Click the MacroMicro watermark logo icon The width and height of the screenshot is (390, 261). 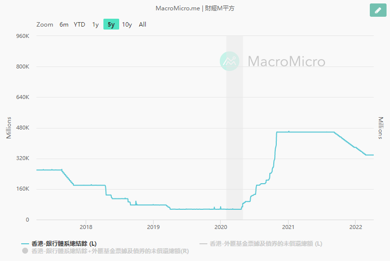[x=229, y=62]
